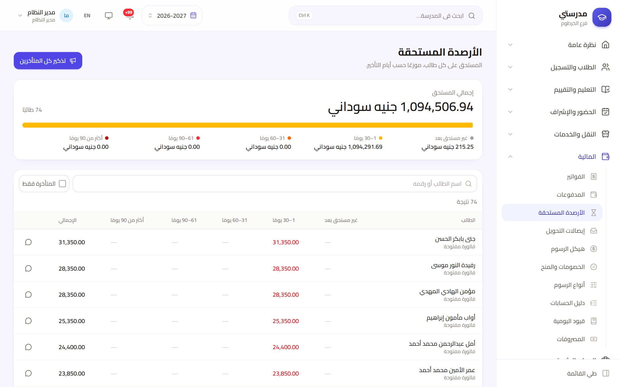The image size is (620, 387).
Task: Click the sidebar panel icon beside طي القائمة
Action: point(606,373)
